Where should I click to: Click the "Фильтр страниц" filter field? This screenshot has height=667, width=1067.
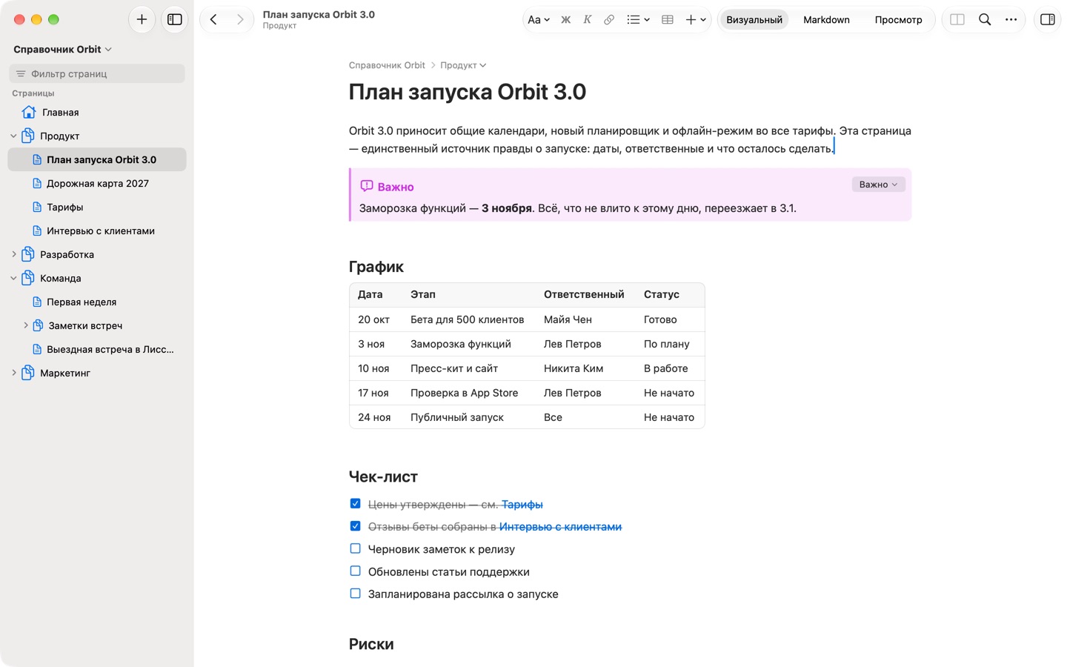click(x=97, y=73)
